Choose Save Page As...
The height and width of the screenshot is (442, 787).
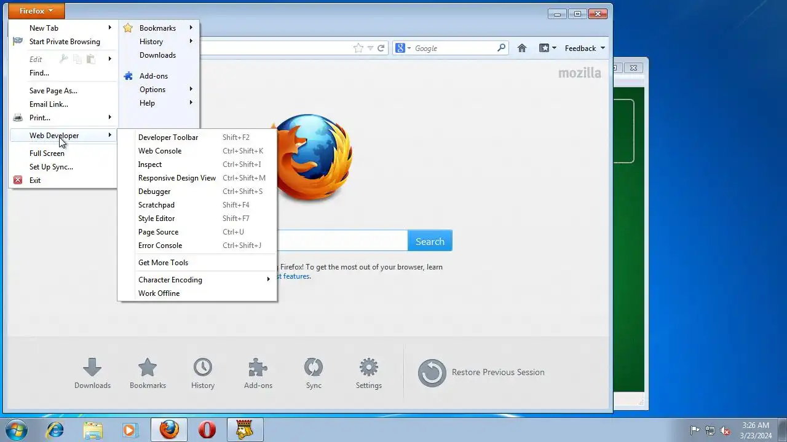pyautogui.click(x=63, y=91)
